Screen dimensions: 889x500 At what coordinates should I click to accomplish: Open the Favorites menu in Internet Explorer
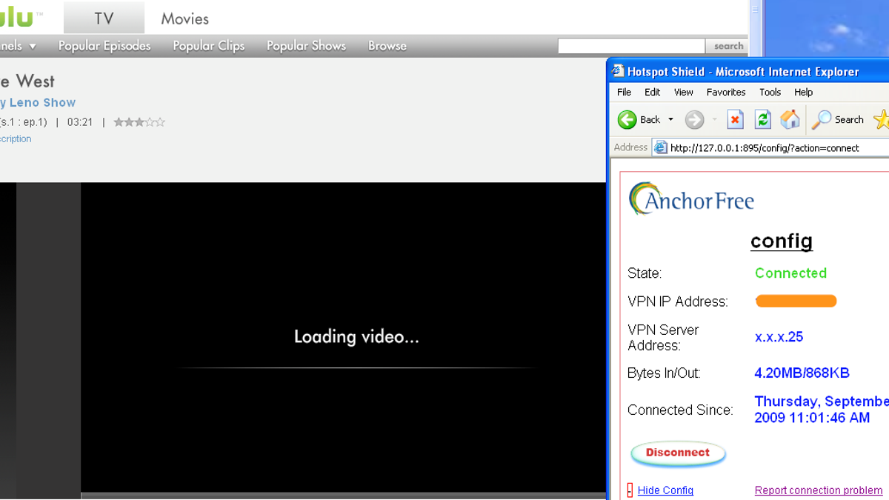(x=726, y=93)
